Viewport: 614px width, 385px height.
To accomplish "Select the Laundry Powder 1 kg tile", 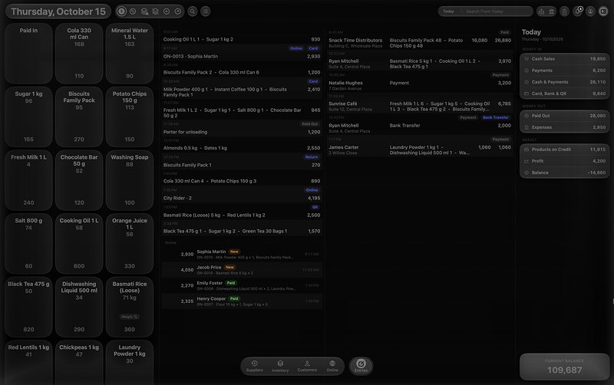I will 130,362.
